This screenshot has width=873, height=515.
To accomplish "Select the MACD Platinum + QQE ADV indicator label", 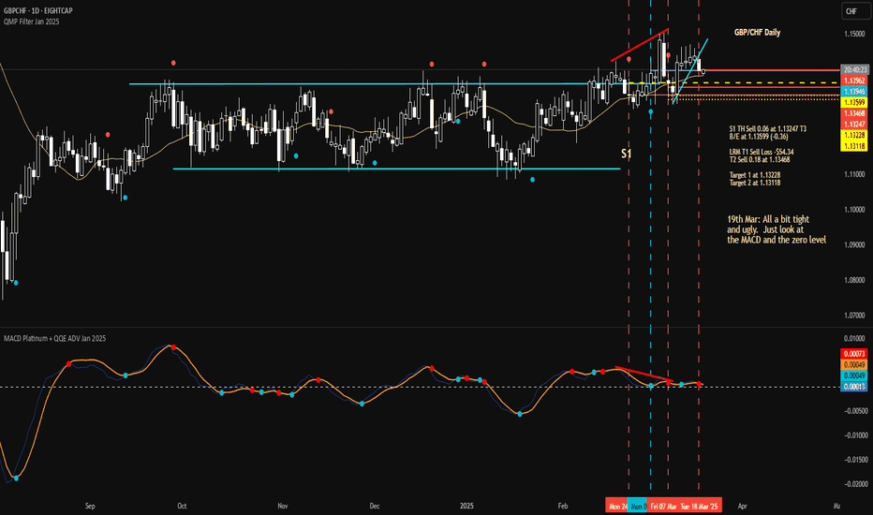I will (54, 339).
